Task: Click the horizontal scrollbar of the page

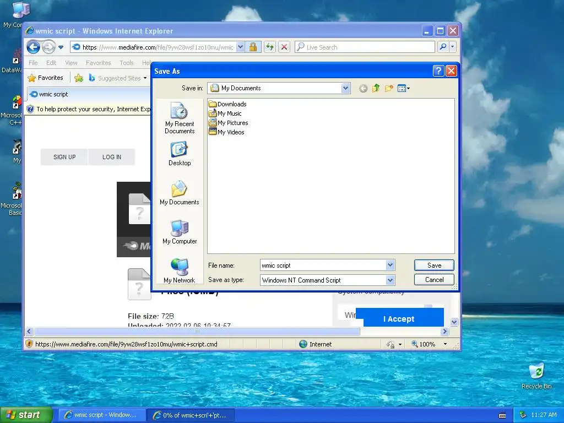Action: tap(197, 331)
